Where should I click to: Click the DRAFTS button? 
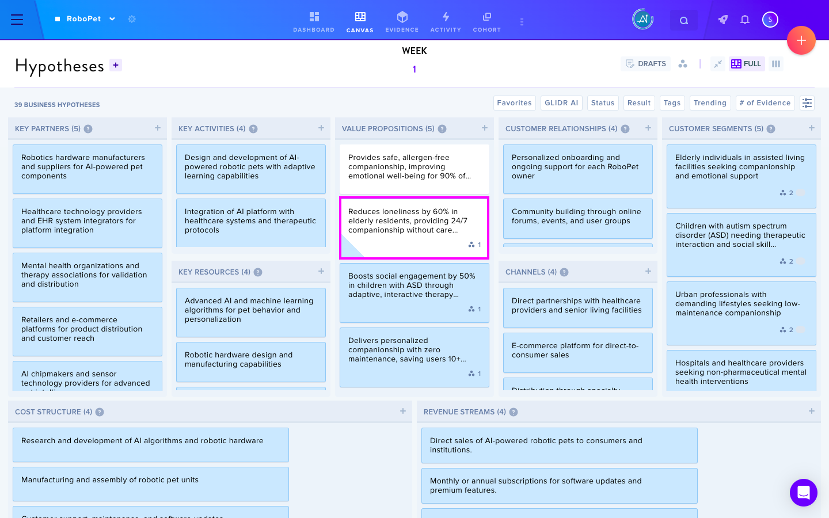click(646, 64)
